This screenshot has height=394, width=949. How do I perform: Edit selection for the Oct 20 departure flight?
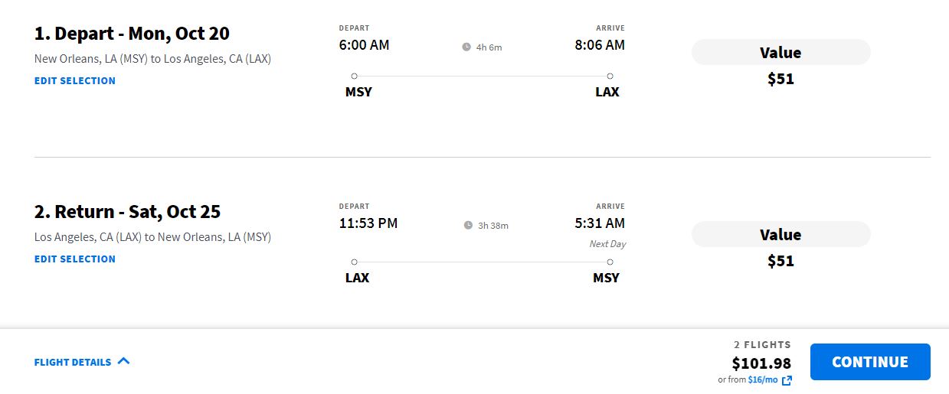[75, 80]
